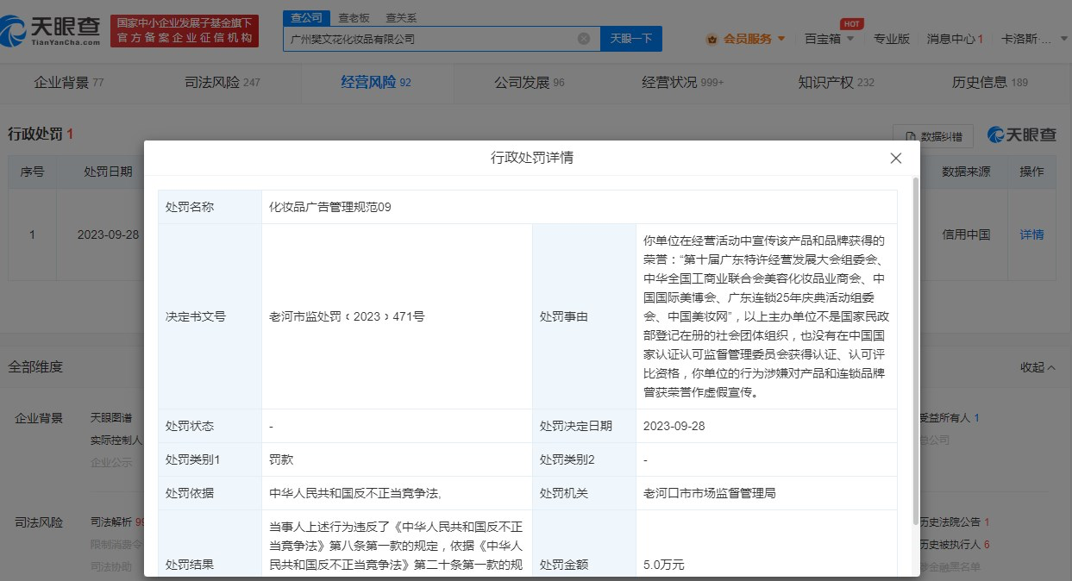Select the 查老板 search tab

coord(354,17)
